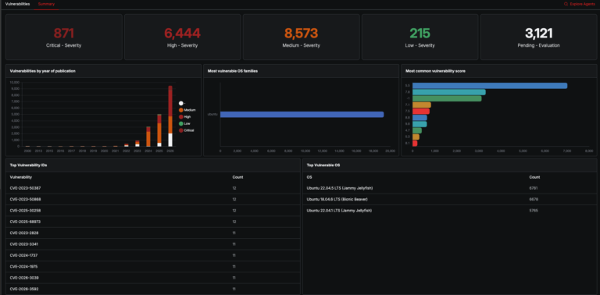Click the 5.3 score bar
The width and height of the screenshot is (600, 295).
[x=416, y=137]
